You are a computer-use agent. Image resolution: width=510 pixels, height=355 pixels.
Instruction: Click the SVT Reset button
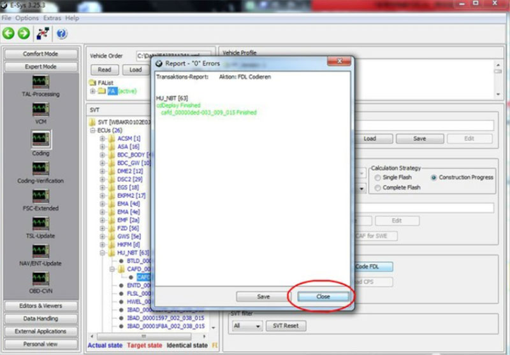[x=286, y=326]
